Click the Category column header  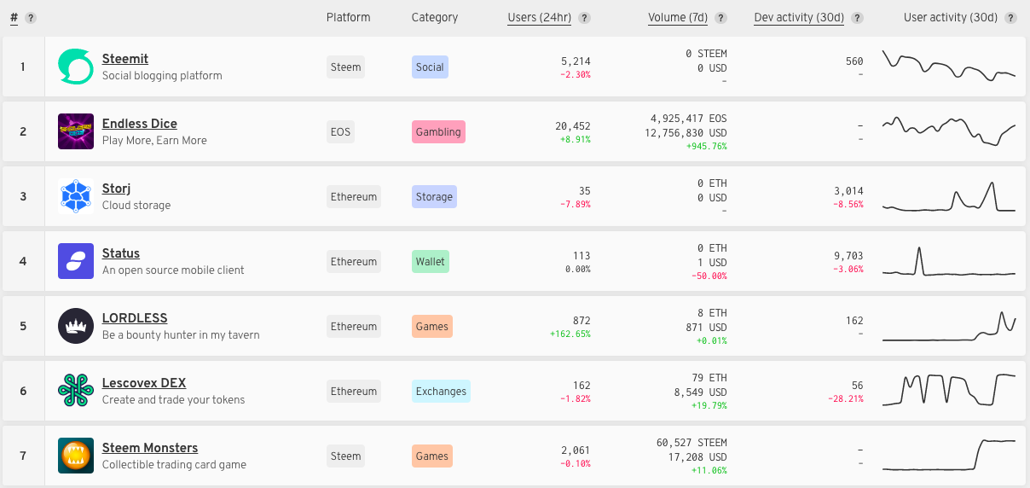[x=435, y=17]
